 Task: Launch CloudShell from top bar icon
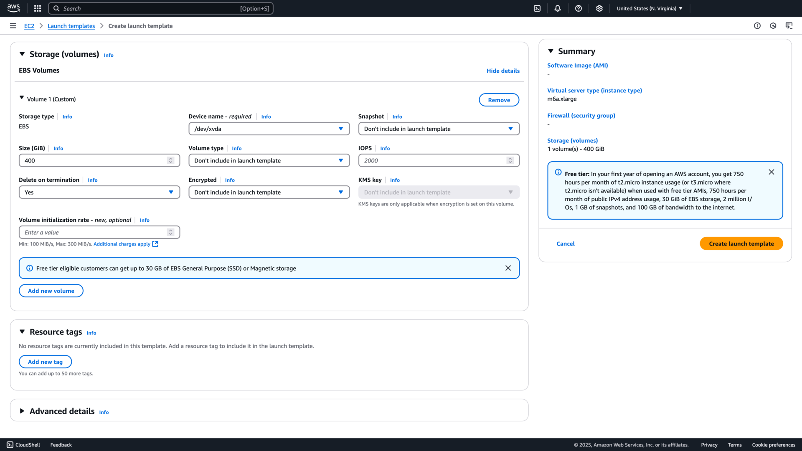537,8
